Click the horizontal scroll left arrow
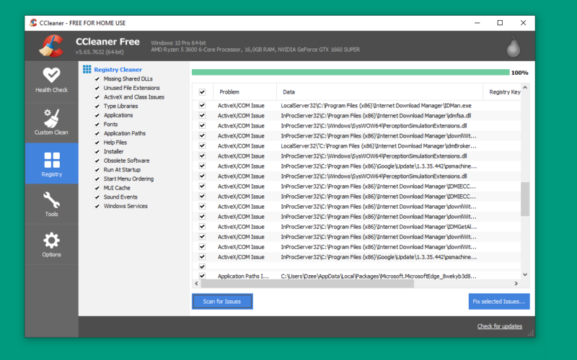 [196, 284]
